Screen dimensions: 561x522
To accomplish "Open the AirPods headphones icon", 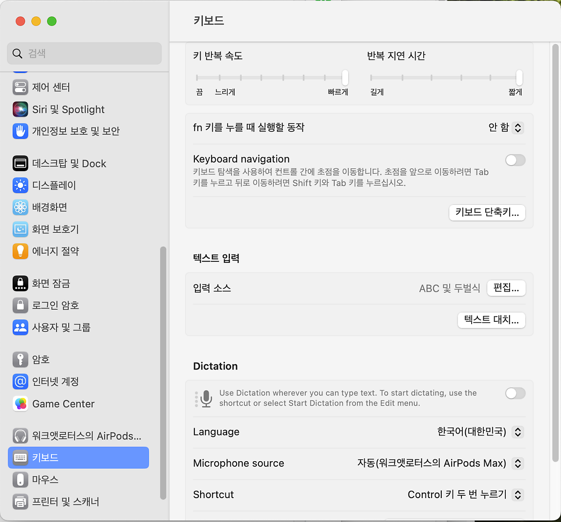I will pyautogui.click(x=20, y=436).
